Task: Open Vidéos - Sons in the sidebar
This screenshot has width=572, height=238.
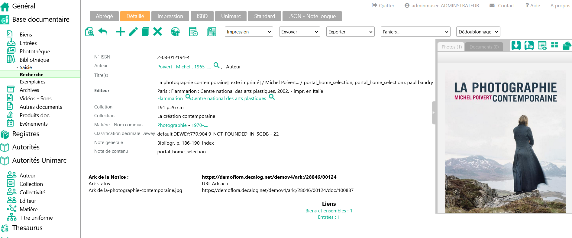Action: [36, 98]
